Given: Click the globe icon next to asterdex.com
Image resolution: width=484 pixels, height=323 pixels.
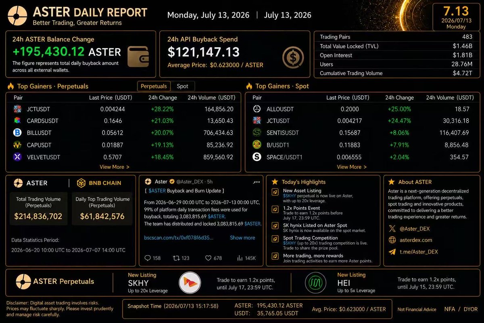Looking at the screenshot, I should (392, 240).
